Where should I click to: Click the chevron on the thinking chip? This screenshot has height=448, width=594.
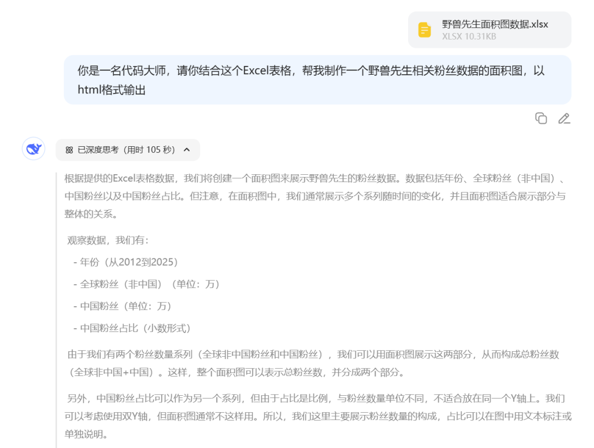pos(186,149)
